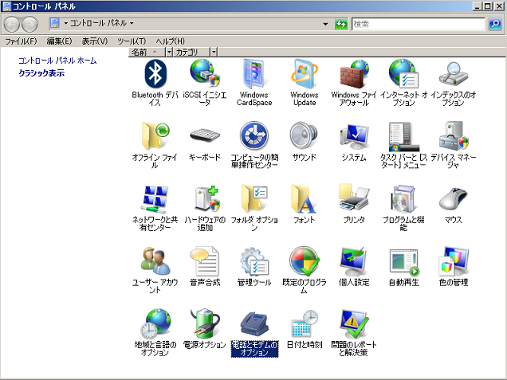Open the デバイス マネージャ icon
Image resolution: width=507 pixels, height=380 pixels.
454,136
